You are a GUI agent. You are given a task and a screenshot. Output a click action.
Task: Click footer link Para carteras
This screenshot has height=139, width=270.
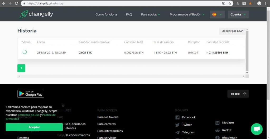107,124
